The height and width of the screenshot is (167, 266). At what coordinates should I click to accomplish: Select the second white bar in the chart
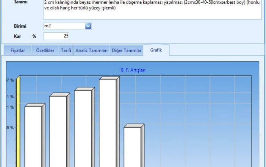tap(58, 131)
